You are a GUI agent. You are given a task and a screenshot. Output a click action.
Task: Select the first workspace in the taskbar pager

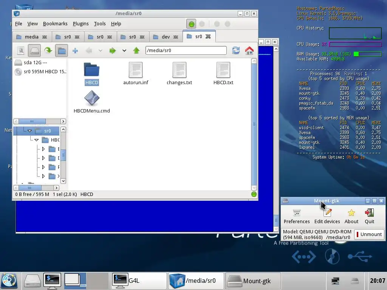(x=75, y=281)
